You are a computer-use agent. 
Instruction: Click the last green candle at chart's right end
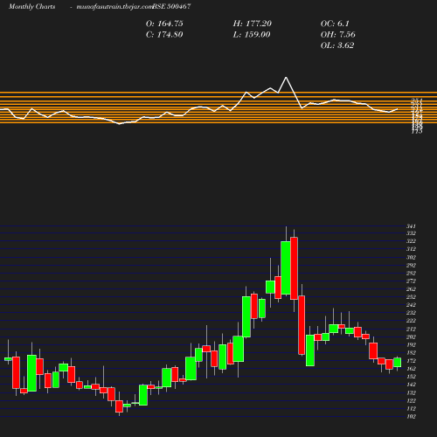coord(398,363)
